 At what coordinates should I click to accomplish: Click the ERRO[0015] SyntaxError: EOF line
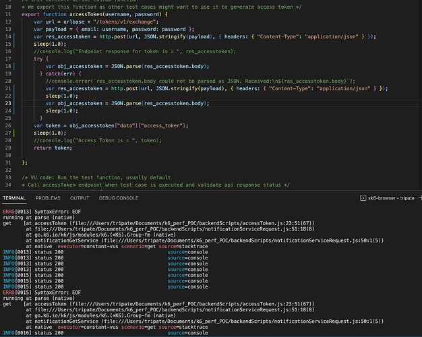(42, 293)
